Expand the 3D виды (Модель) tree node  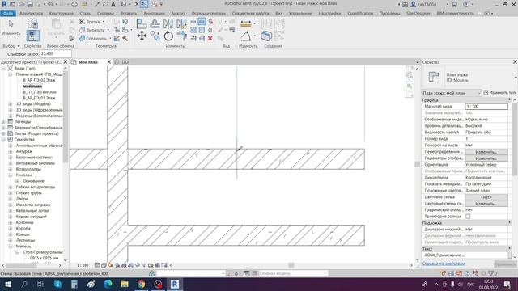click(x=11, y=104)
